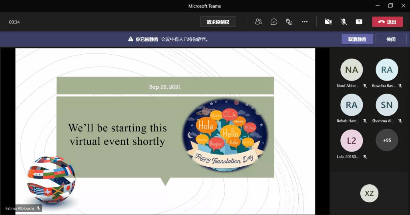The height and width of the screenshot is (215, 410).
Task: Click the 取消静音 unmute button
Action: point(357,39)
